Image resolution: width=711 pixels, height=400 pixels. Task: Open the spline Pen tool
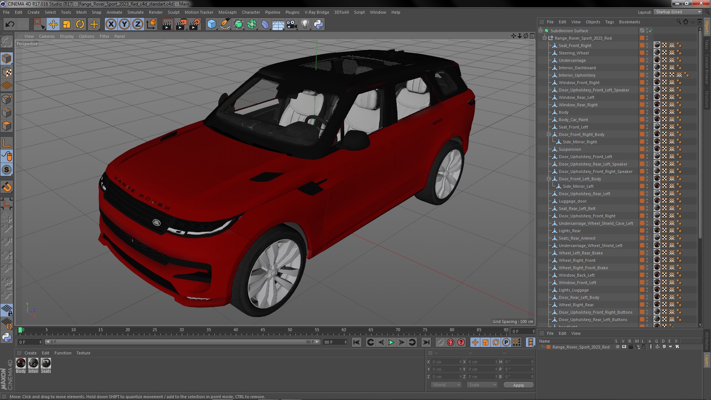[x=225, y=24]
